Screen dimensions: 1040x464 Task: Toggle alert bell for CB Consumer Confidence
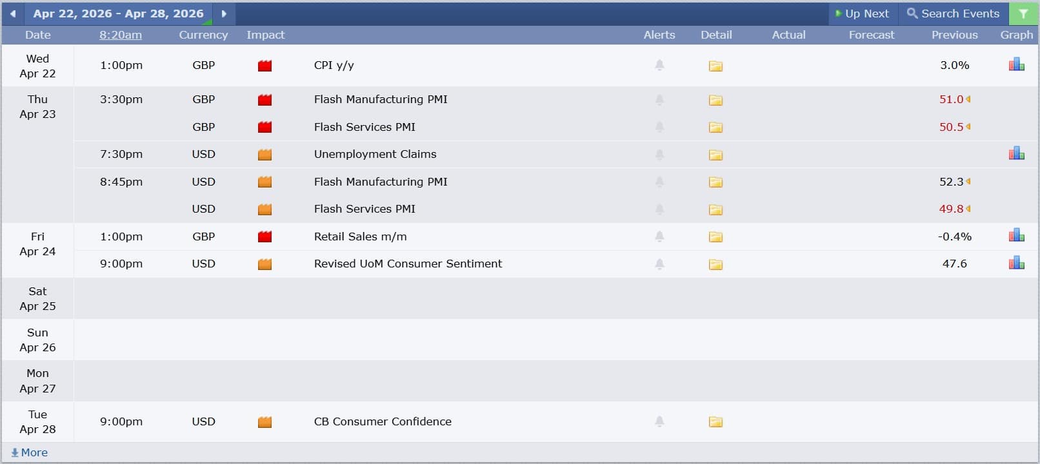click(659, 421)
